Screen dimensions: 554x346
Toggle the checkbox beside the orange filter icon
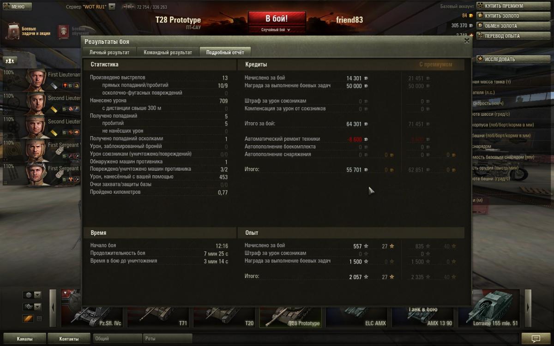click(x=39, y=319)
